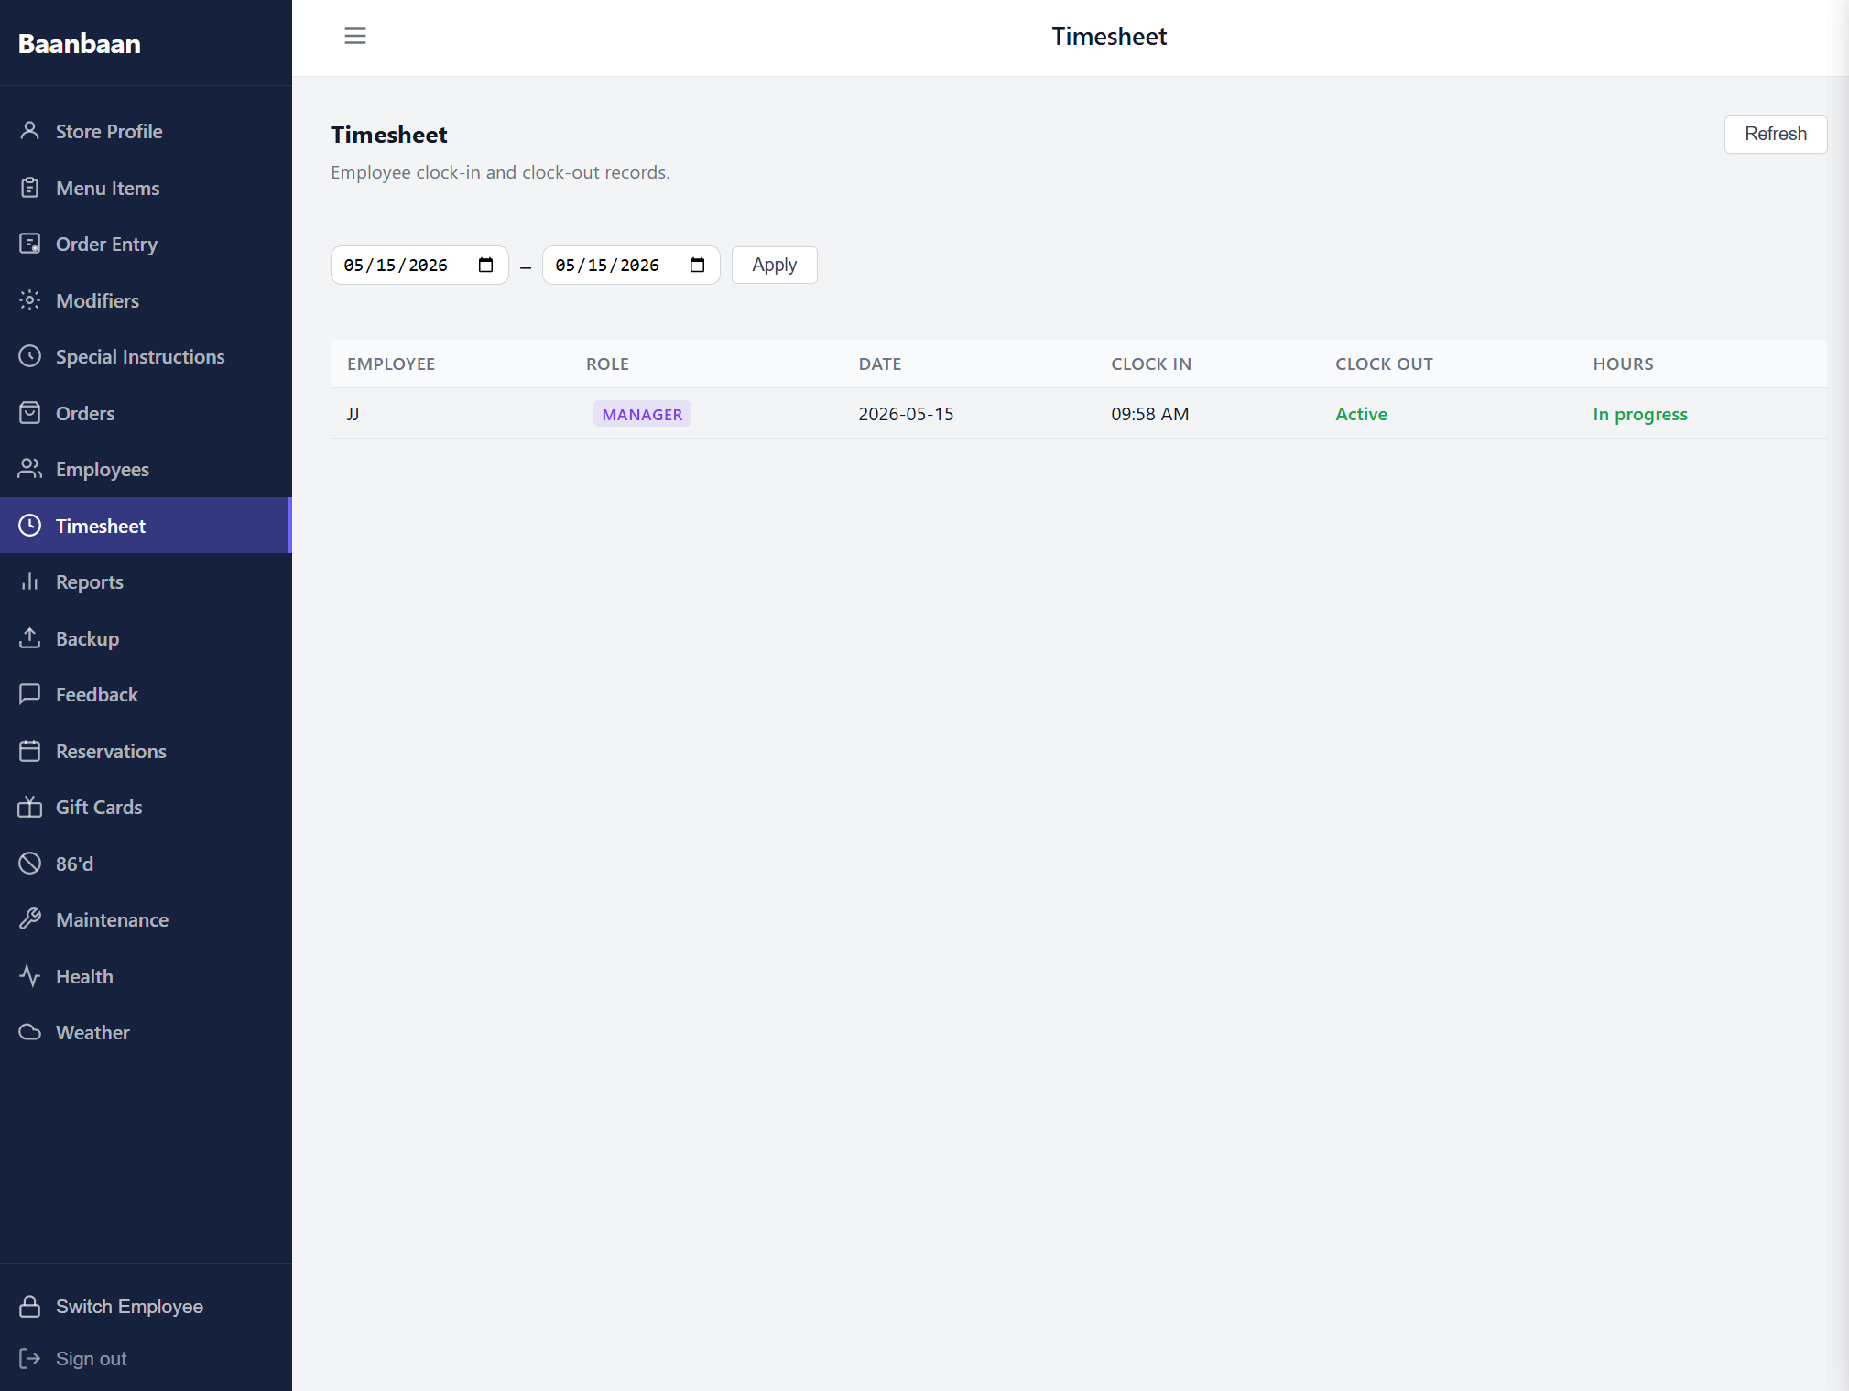This screenshot has height=1391, width=1849.
Task: Open the start date calendar picker icon
Action: tap(485, 265)
